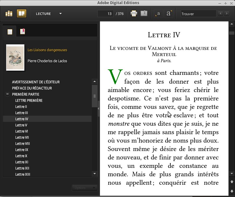The image size is (235, 197).
Task: Click the page scrollbar thumb
Action: tap(232, 33)
